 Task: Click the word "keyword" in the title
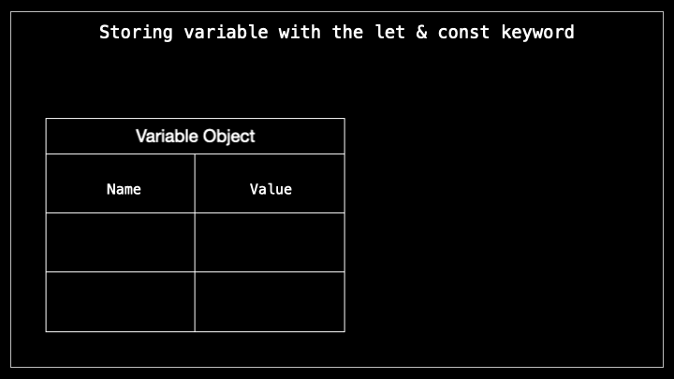[x=537, y=33]
